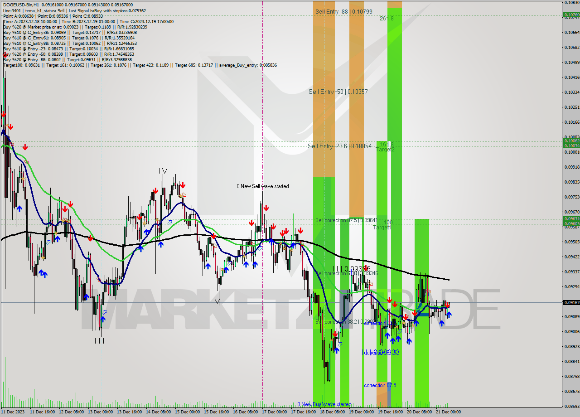This screenshot has height=417, width=580.
Task: Click the 0.10664 price axis label
Action: pos(572,32)
